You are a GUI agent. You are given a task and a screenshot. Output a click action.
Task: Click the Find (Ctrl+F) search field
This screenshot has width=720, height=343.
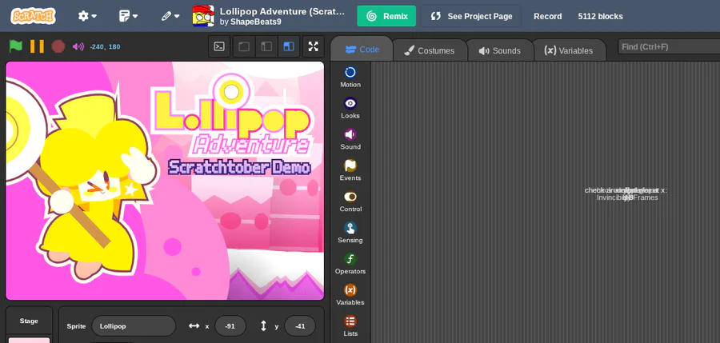(x=669, y=47)
